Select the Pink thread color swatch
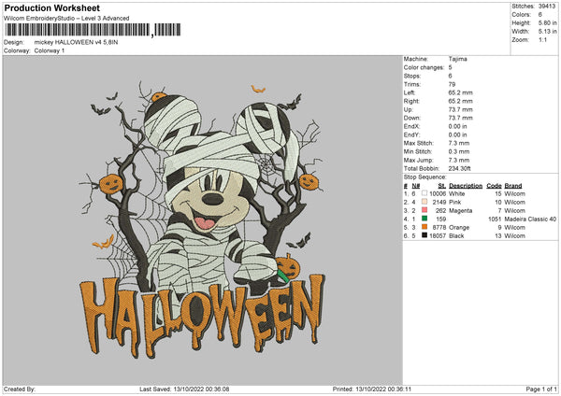 [424, 202]
